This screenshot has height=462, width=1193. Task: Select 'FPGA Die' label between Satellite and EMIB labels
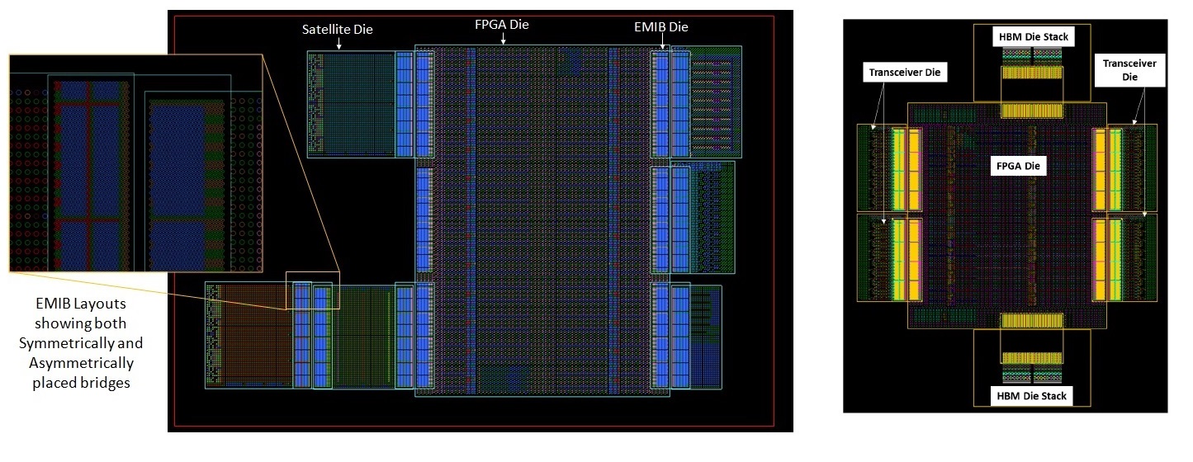(x=502, y=25)
